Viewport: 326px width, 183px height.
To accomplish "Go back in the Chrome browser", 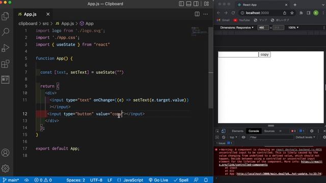I will (219, 13).
